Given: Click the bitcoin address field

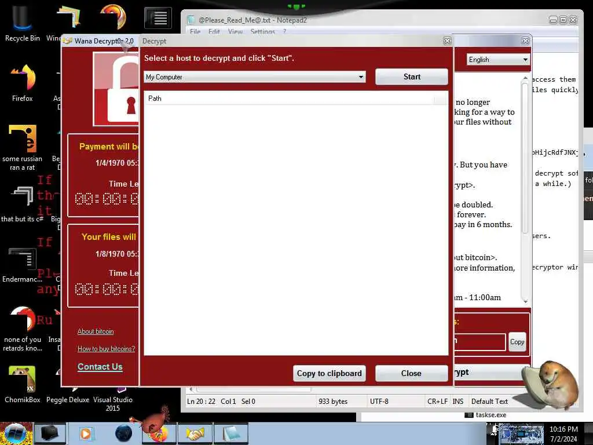Looking at the screenshot, I should coord(479,342).
